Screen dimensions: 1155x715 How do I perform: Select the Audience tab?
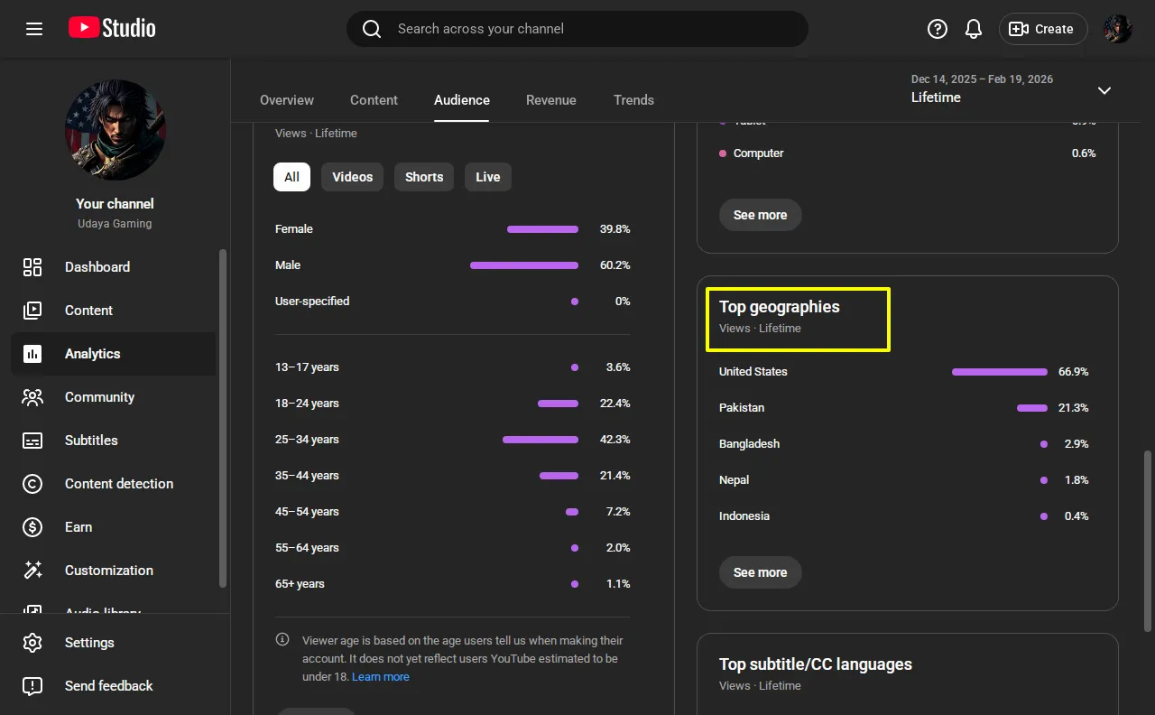coord(462,100)
